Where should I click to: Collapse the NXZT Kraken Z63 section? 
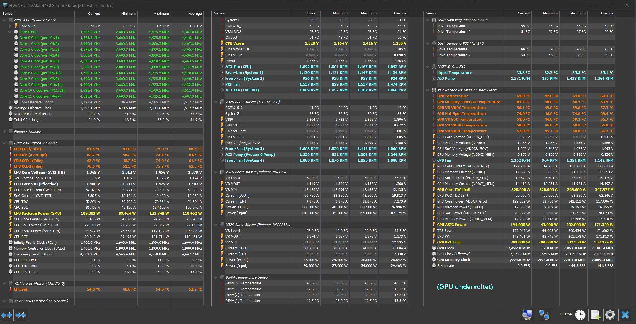(x=427, y=67)
